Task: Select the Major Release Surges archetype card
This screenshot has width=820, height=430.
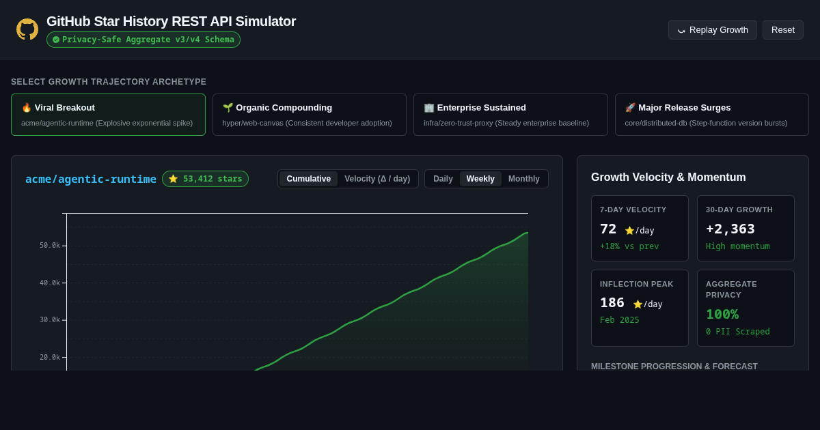Action: tap(712, 115)
